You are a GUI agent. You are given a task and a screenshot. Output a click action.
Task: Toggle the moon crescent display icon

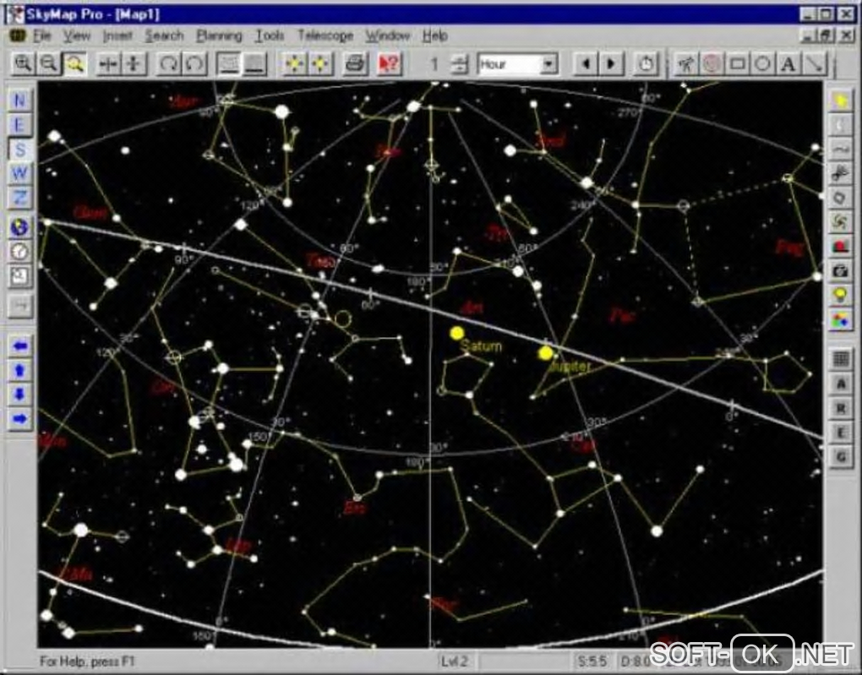(x=840, y=125)
